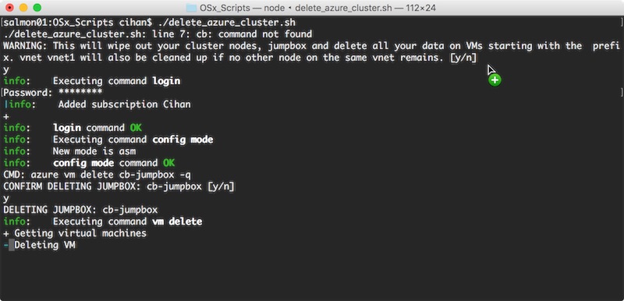This screenshot has height=301, width=624.
Task: Close the terminal window with red button
Action: pos(9,7)
